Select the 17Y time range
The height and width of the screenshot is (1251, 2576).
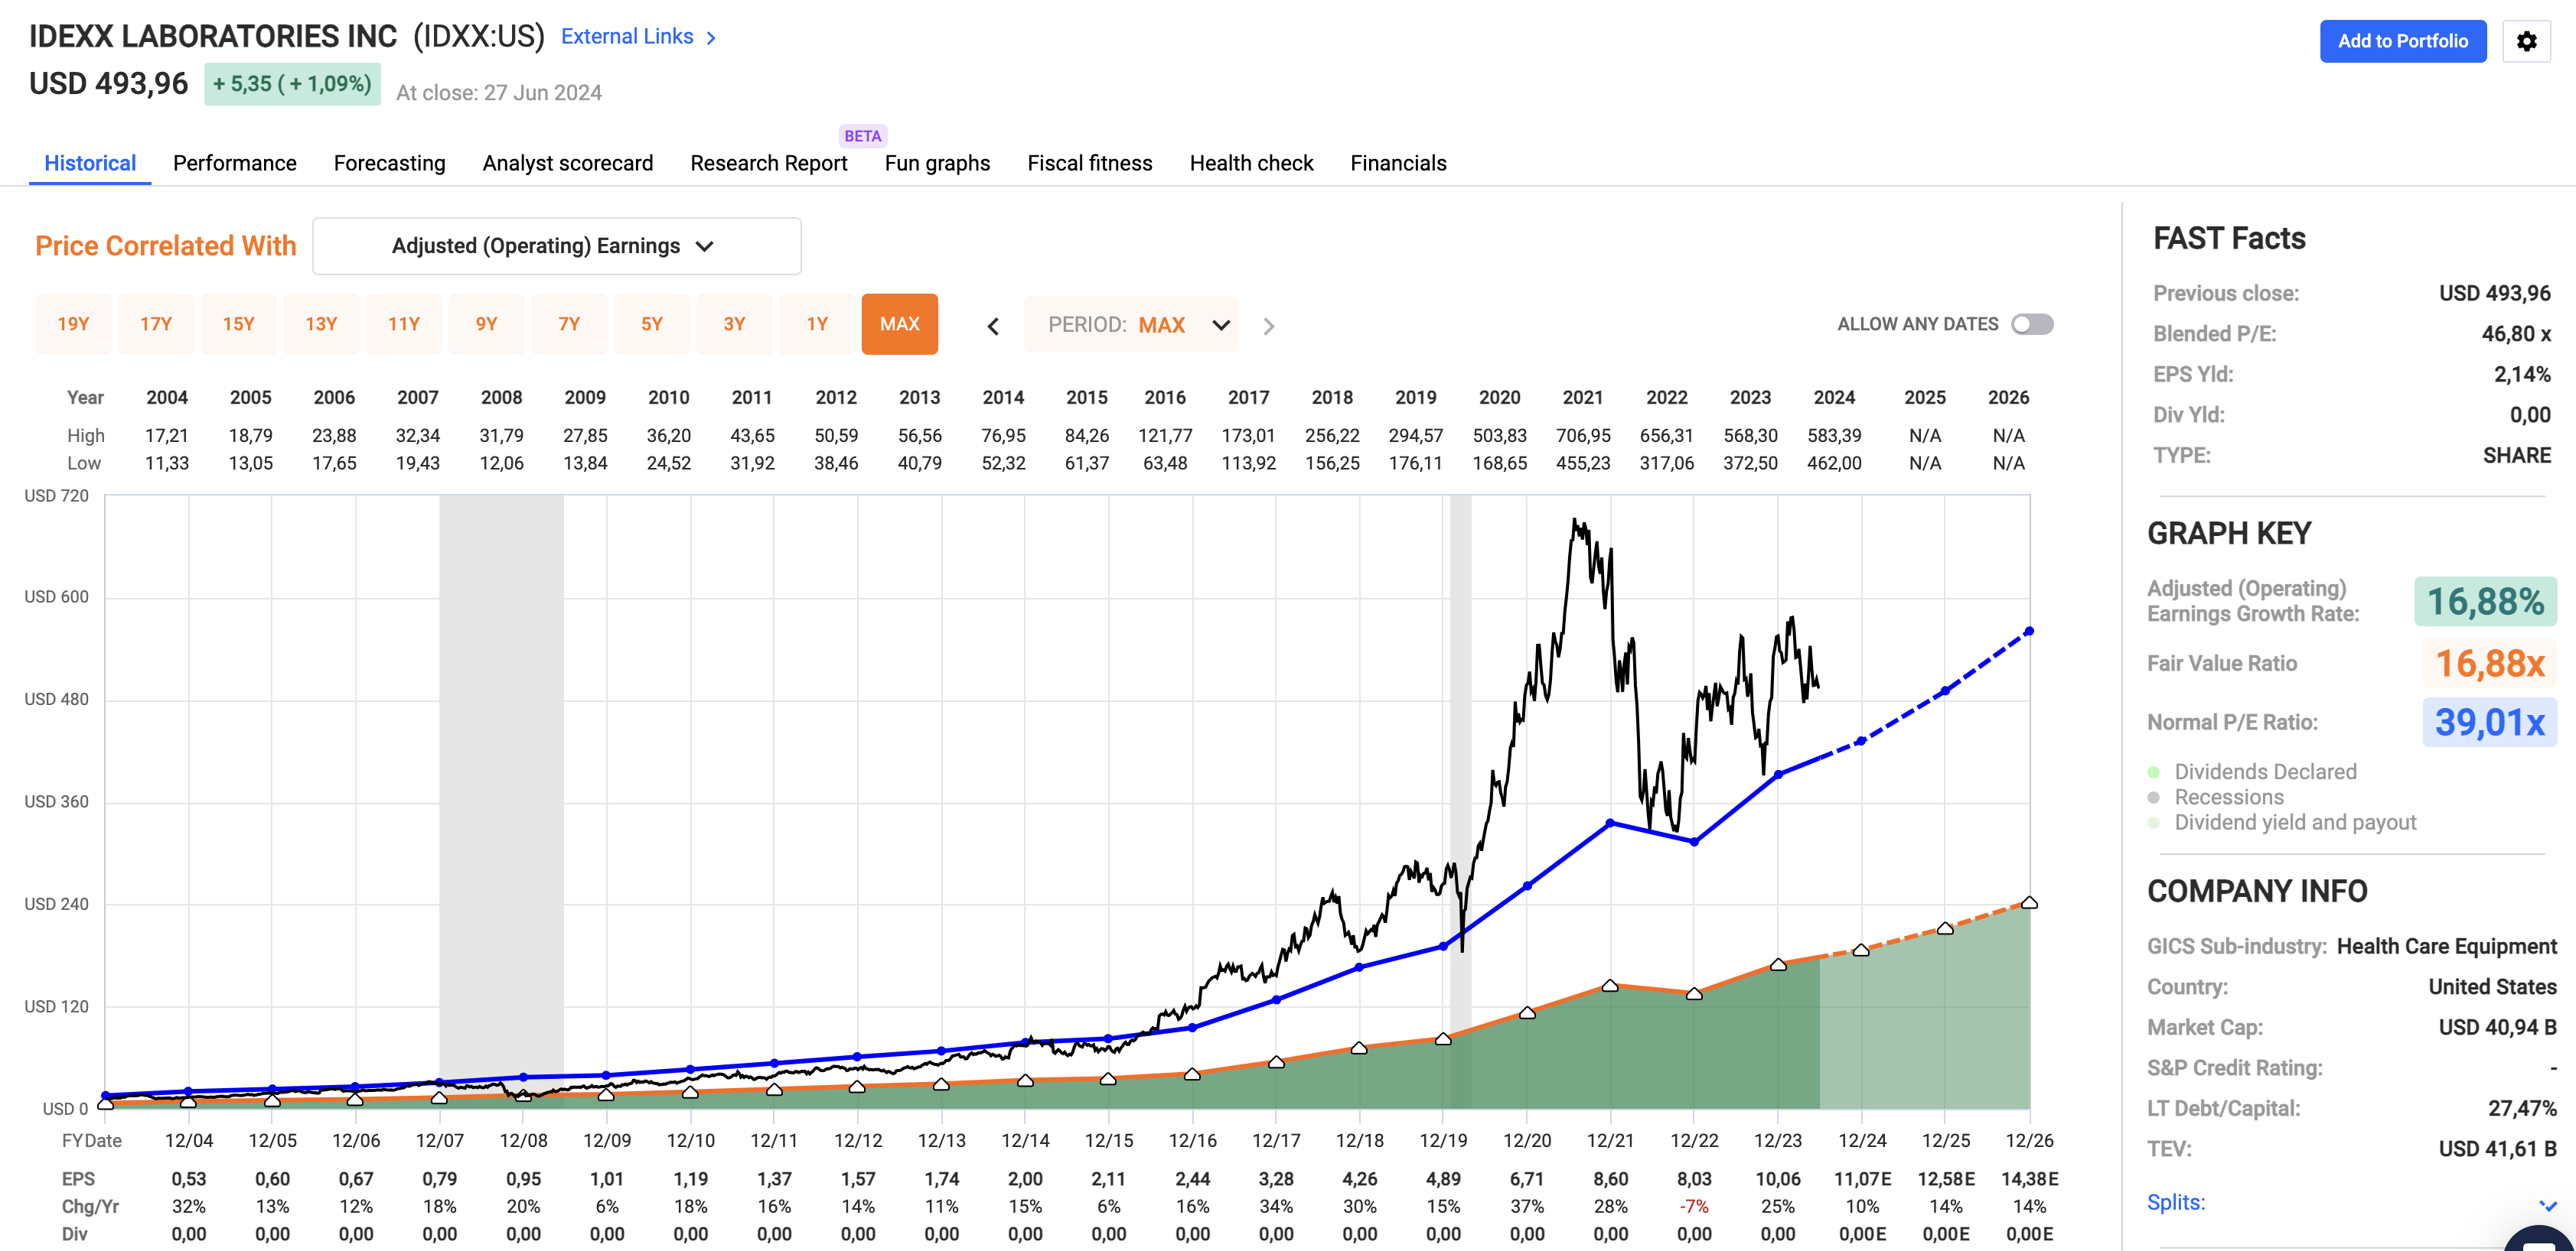coord(156,323)
